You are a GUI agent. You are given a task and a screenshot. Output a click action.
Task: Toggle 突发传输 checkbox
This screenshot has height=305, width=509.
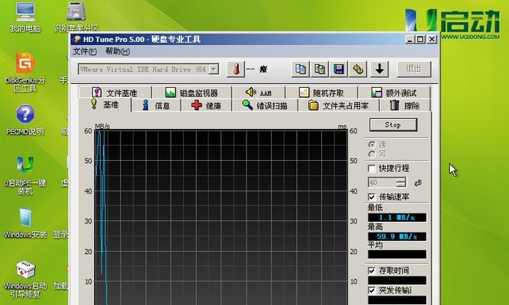372,291
